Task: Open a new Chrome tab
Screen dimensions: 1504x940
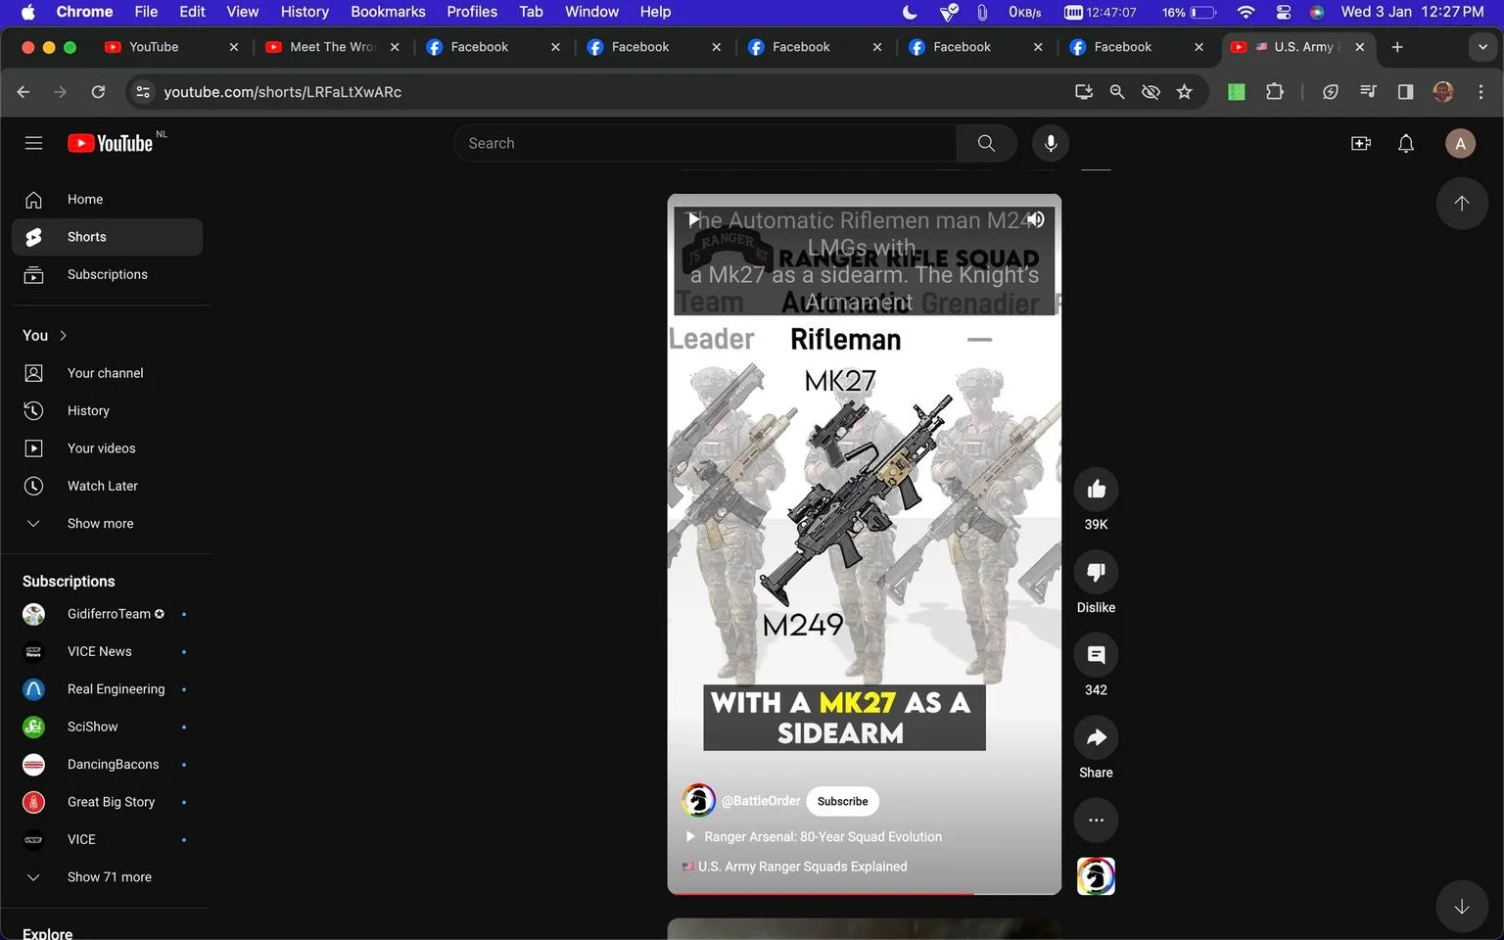Action: 1397,47
